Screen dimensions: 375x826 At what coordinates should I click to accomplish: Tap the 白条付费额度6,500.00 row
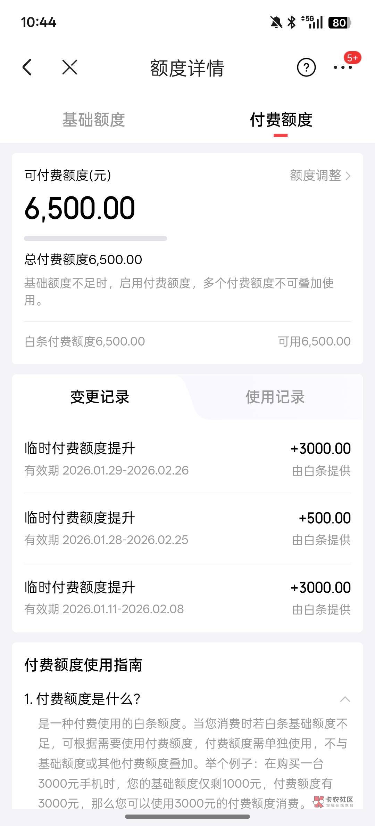coord(187,341)
